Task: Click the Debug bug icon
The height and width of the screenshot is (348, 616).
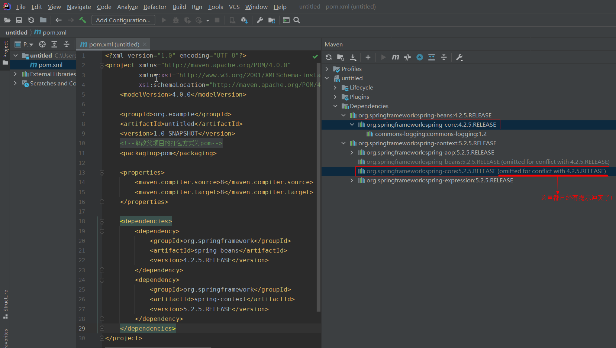Action: (x=176, y=20)
